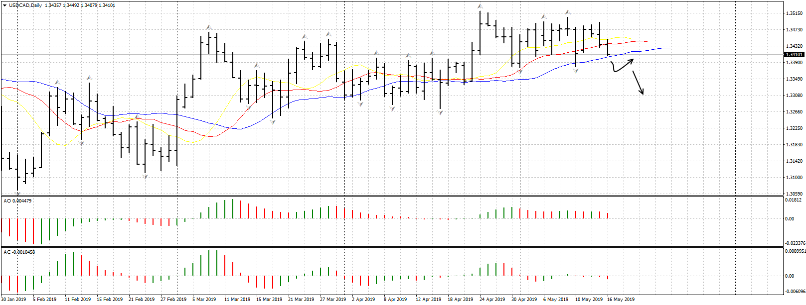Select the up fractal arrow above the 24 Apr high
The height and width of the screenshot is (305, 806).
point(480,6)
